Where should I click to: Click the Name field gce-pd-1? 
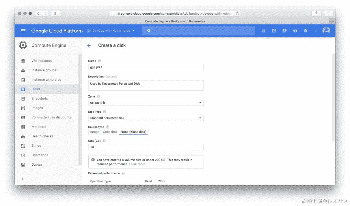coord(146,67)
